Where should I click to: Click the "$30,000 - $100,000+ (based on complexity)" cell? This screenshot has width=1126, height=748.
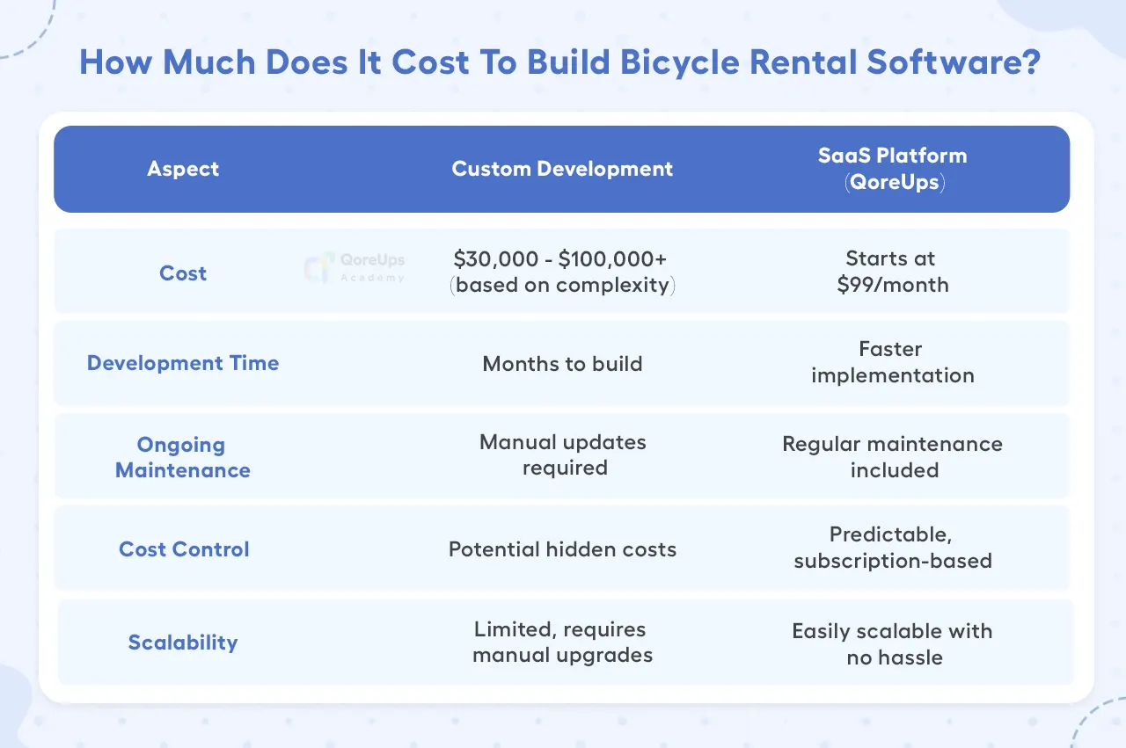(x=562, y=272)
